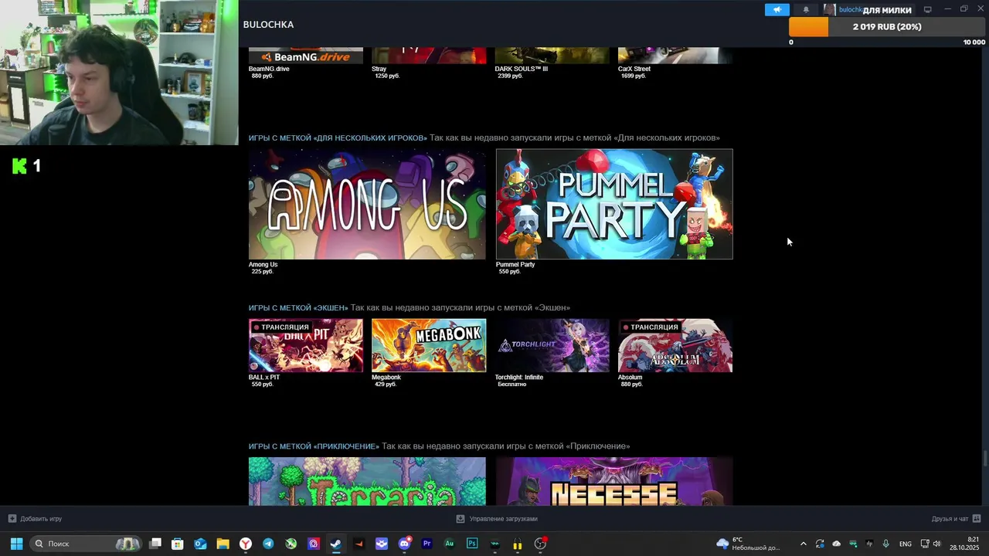Viewport: 989px width, 556px height.
Task: Open the Windows Start menu
Action: pos(16,544)
